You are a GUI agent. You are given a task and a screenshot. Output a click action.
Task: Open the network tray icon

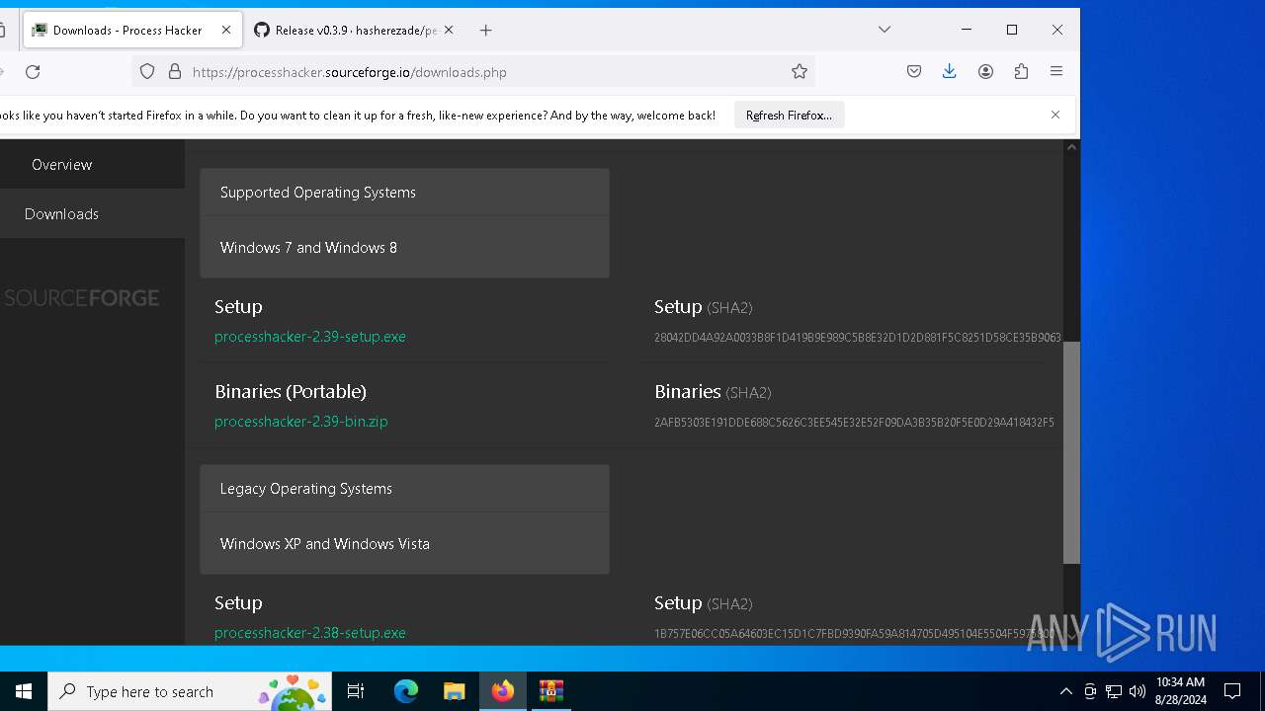click(1114, 691)
